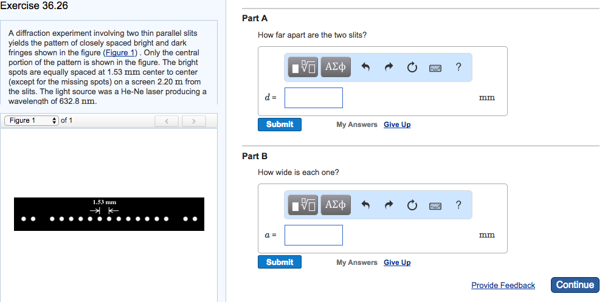Click the Part A heading
This screenshot has height=302, width=605.
pyautogui.click(x=255, y=18)
